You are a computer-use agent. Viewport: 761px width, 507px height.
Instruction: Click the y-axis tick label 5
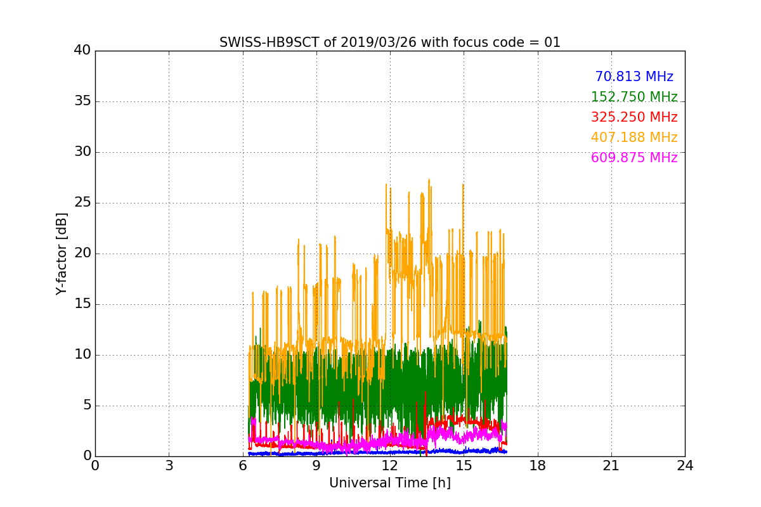coord(87,406)
